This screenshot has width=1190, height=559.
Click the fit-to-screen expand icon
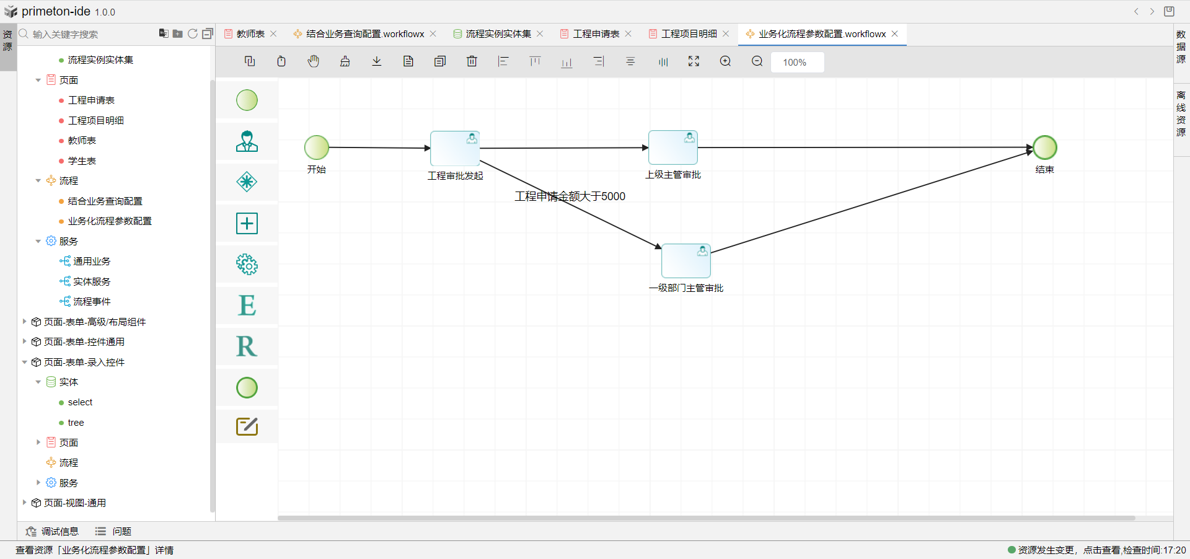(694, 61)
